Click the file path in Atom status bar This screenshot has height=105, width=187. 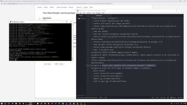(x=87, y=98)
